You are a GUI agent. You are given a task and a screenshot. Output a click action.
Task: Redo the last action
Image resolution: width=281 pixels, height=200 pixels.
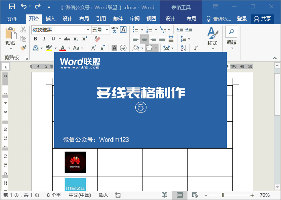[38, 6]
